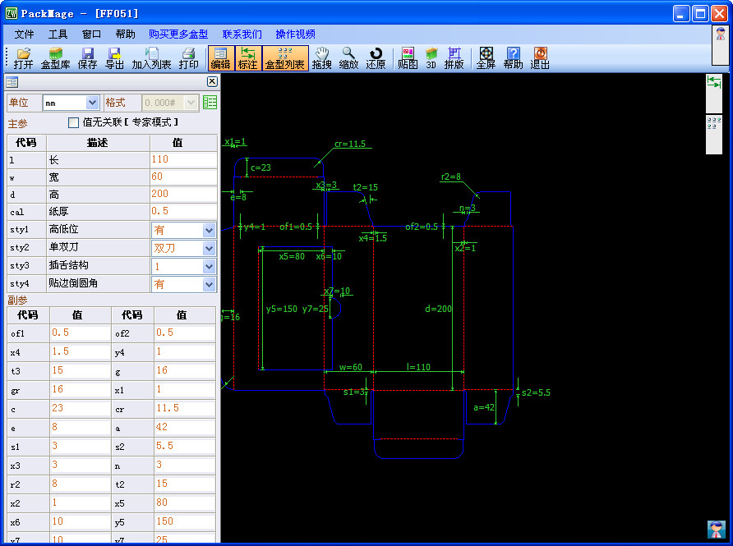Open the 文件 (File) menu
The height and width of the screenshot is (546, 733).
[25, 34]
